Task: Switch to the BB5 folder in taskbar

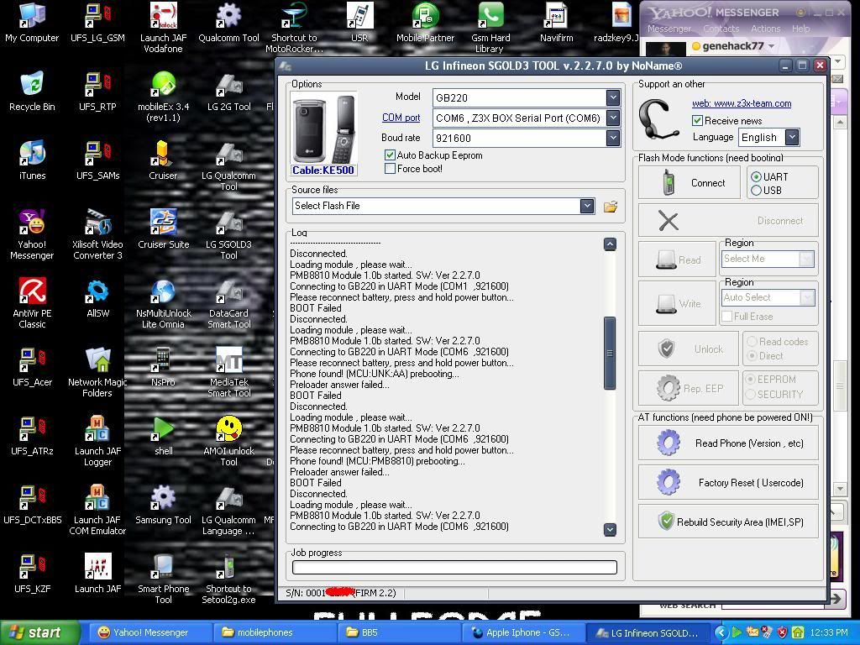Action: [x=401, y=632]
